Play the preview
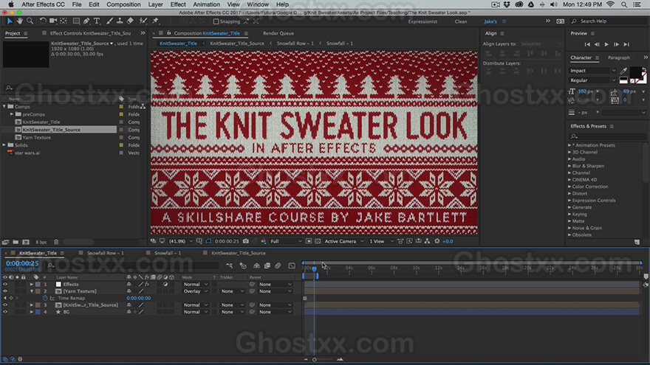Image resolution: width=650 pixels, height=365 pixels. click(x=606, y=44)
